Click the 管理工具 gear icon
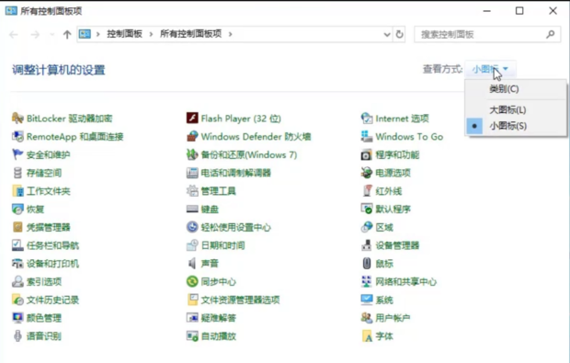Screen dimensions: 570x363 point(192,191)
